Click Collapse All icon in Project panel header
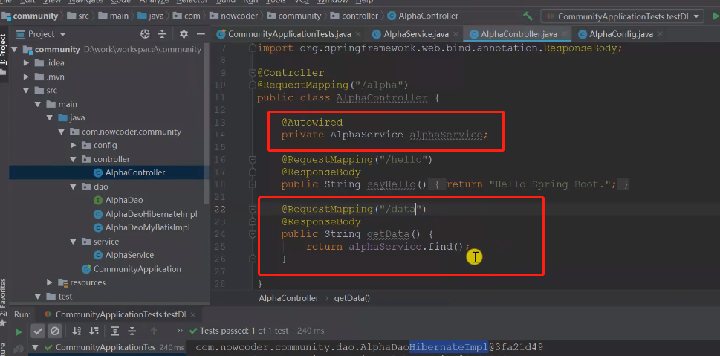 [x=162, y=34]
